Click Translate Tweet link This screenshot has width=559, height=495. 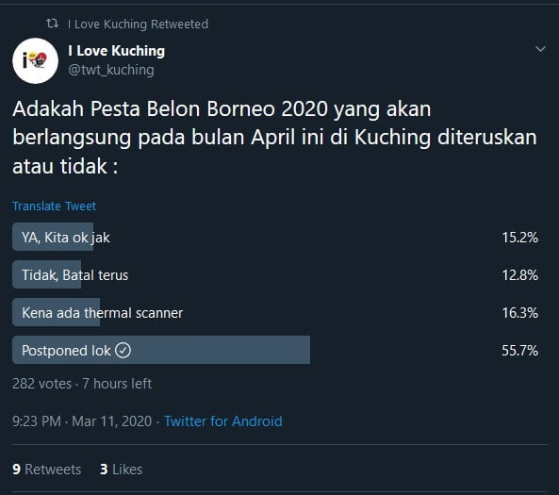coord(54,206)
